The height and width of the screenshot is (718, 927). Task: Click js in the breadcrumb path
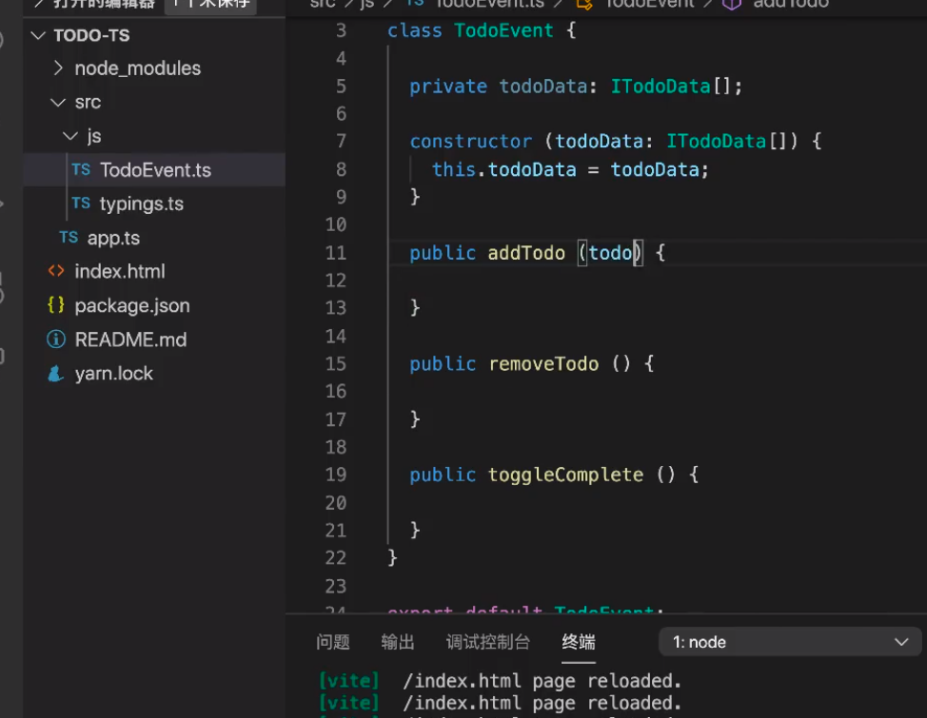(367, 6)
